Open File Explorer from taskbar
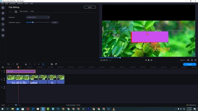Image resolution: width=198 pixels, height=111 pixels. coord(12,109)
